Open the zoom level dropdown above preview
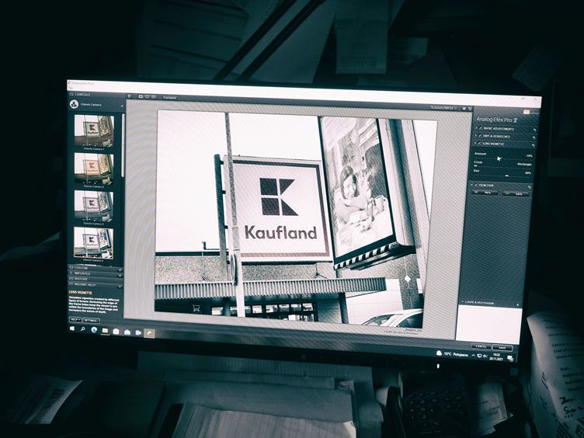 (x=443, y=108)
